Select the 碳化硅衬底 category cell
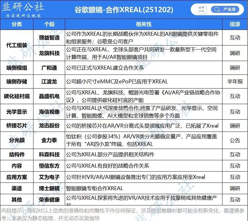This screenshot has width=248, height=221. point(17,96)
